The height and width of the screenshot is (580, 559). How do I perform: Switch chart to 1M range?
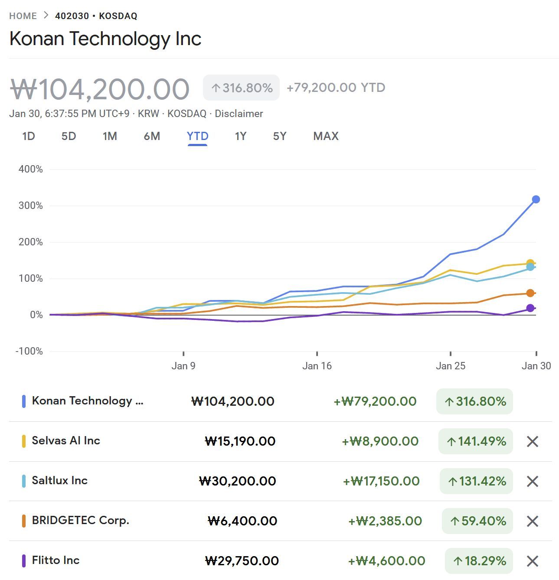click(110, 137)
